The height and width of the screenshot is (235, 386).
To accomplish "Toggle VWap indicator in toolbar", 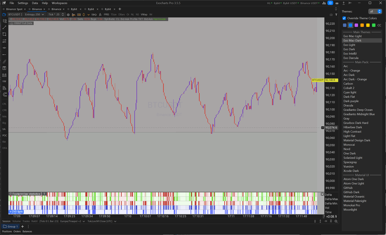I will click(144, 14).
